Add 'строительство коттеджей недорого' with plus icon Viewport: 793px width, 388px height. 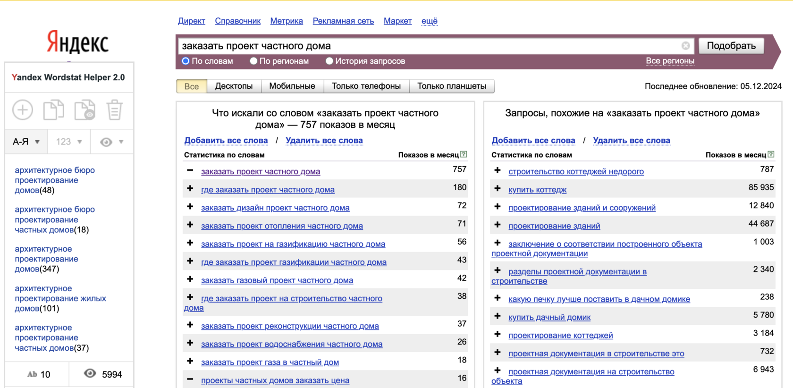tap(497, 170)
